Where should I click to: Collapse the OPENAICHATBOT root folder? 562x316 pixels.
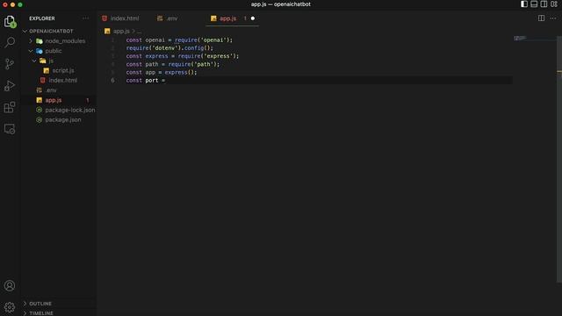pos(51,32)
